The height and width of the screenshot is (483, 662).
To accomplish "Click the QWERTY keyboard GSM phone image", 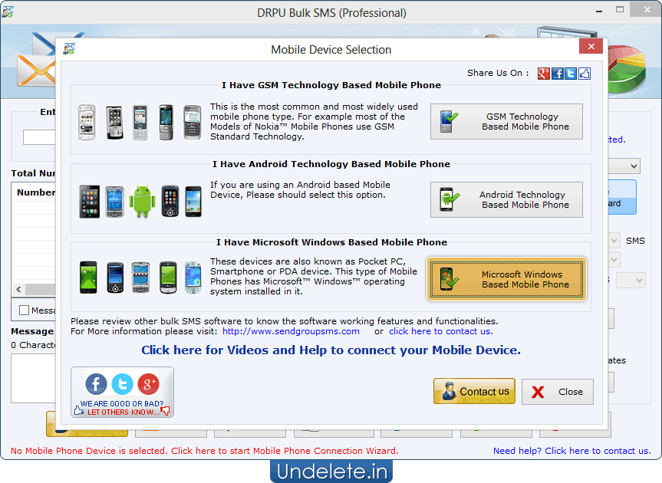I will 193,123.
